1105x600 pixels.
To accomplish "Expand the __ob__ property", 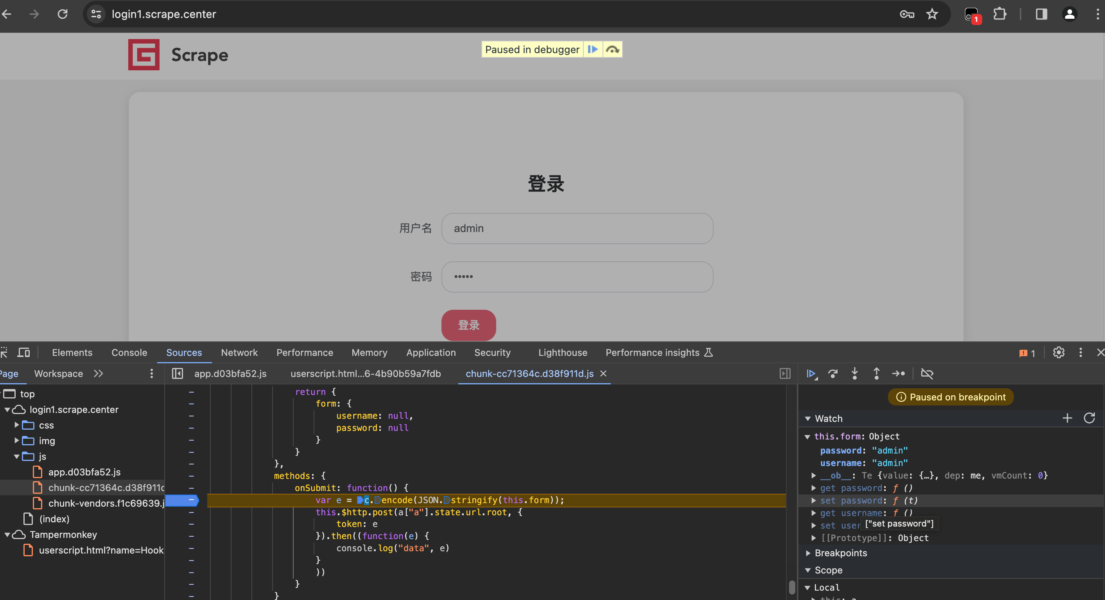I will pyautogui.click(x=814, y=475).
